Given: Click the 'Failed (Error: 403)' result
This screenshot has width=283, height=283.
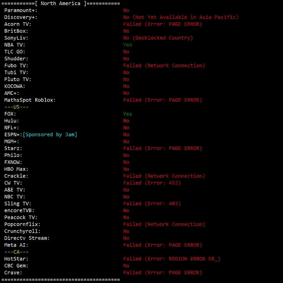Looking at the screenshot, I should [152, 204].
